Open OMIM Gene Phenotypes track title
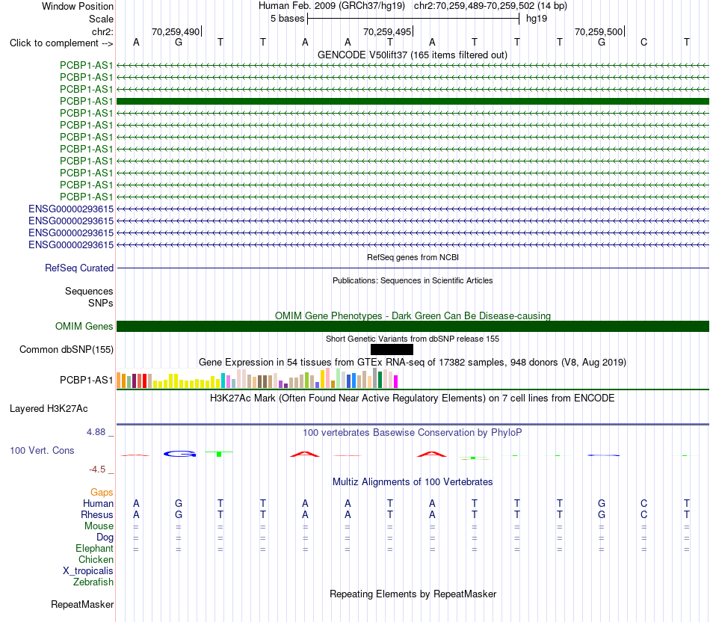The width and height of the screenshot is (710, 622). coord(413,315)
